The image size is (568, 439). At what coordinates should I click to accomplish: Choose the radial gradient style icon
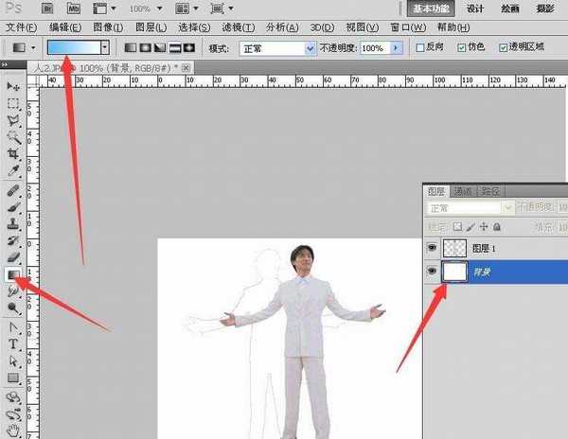[x=147, y=46]
